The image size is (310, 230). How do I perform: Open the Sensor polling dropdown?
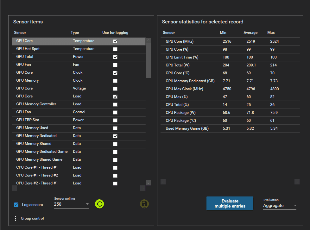pos(87,204)
